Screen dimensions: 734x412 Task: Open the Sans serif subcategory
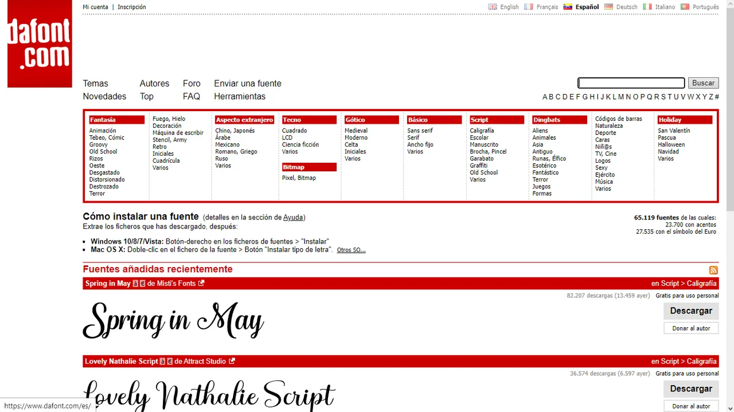pos(420,131)
